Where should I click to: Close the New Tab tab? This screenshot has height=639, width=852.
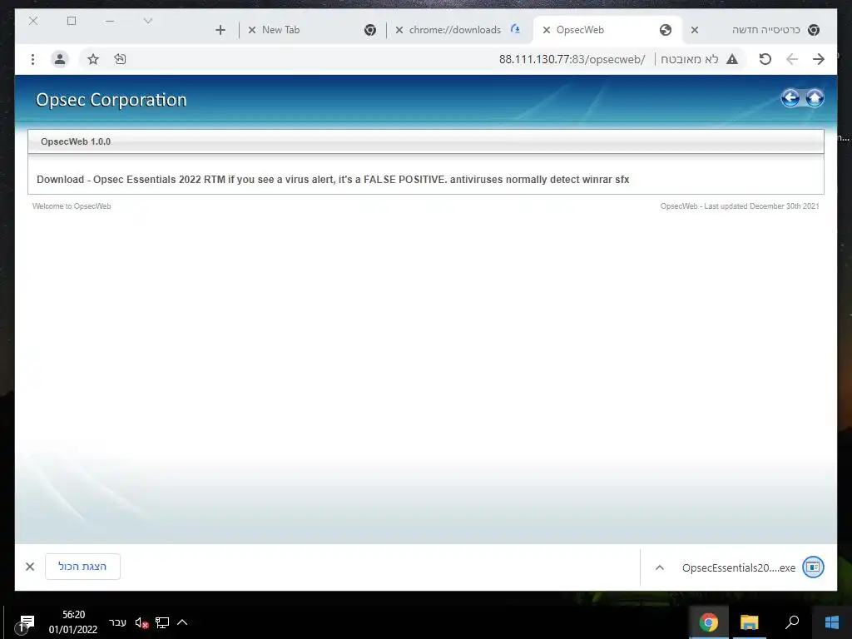251,30
